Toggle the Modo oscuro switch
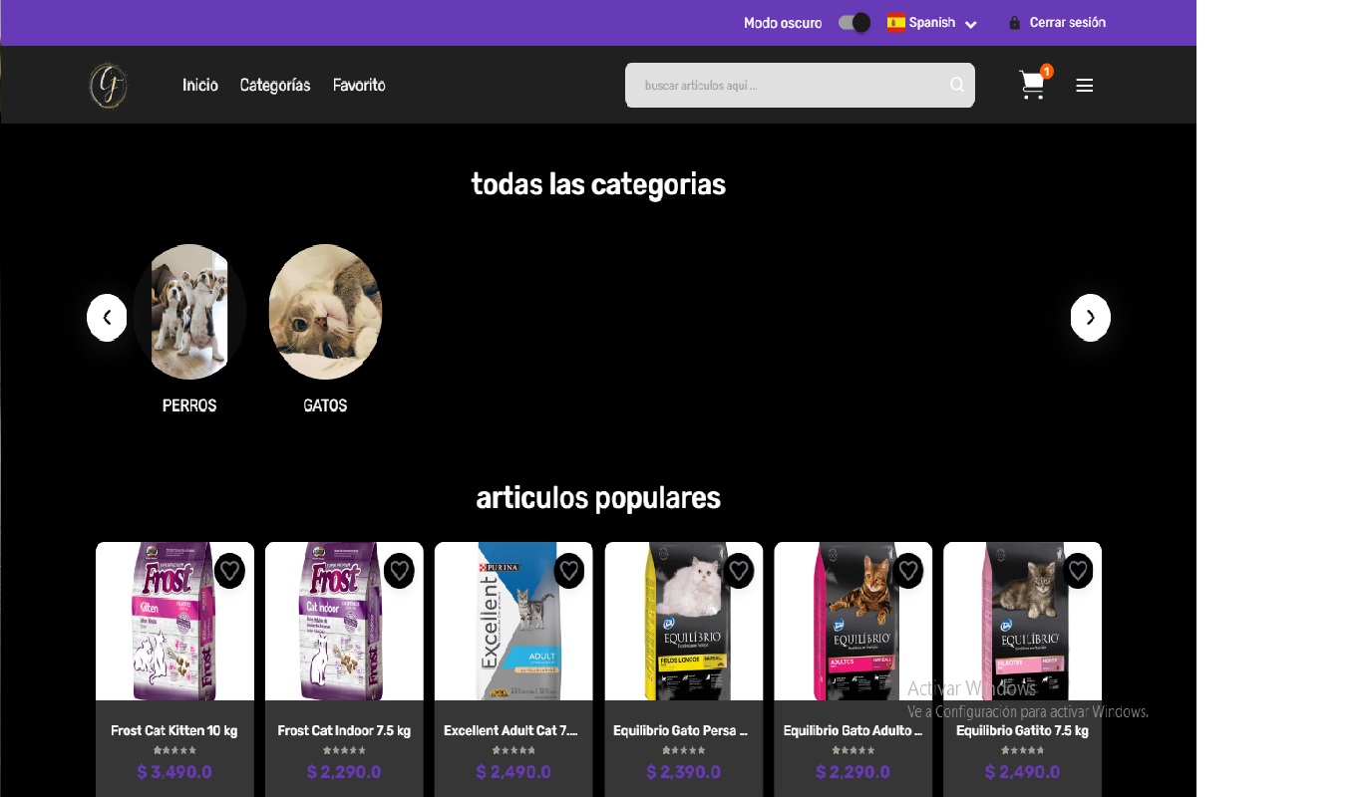This screenshot has height=797, width=1362. click(x=854, y=23)
